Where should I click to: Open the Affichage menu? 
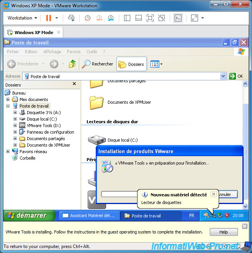pyautogui.click(x=52, y=52)
